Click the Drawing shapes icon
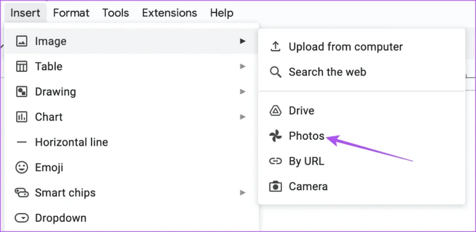 tap(21, 92)
